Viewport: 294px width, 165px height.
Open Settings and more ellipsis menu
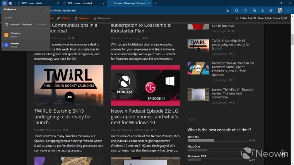(289, 10)
